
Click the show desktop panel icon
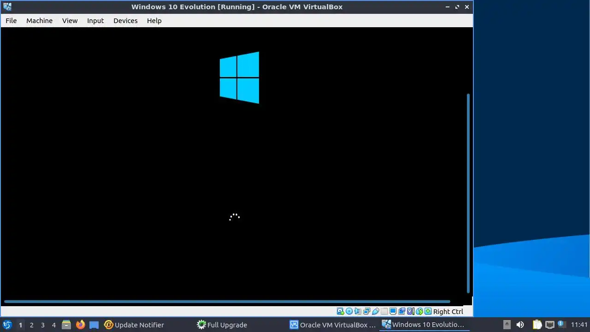94,325
